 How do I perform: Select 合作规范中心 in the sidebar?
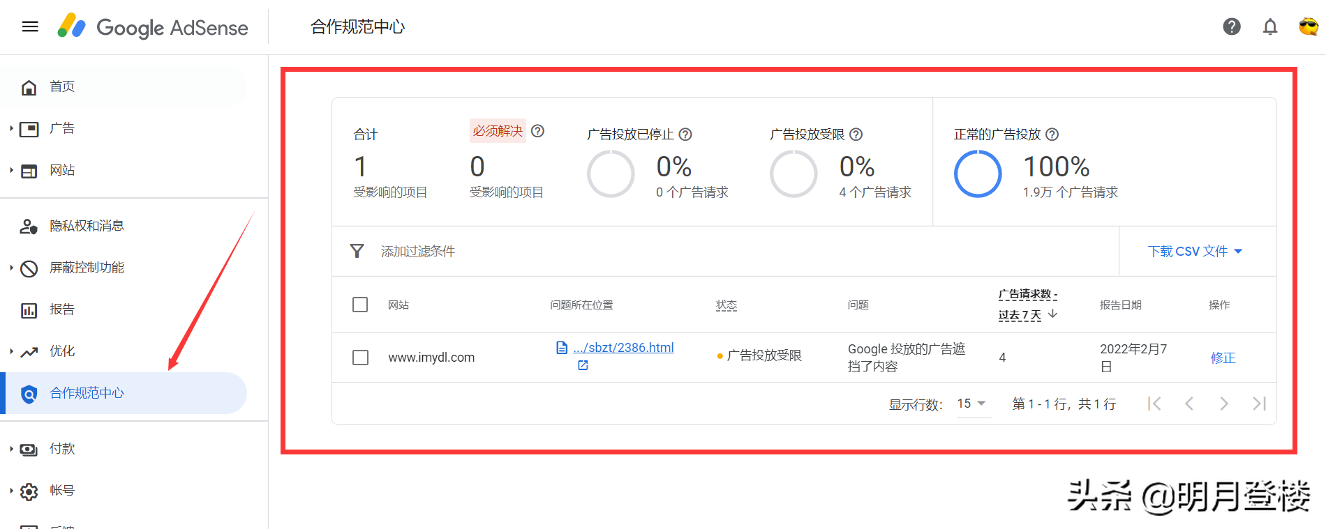[x=124, y=393]
